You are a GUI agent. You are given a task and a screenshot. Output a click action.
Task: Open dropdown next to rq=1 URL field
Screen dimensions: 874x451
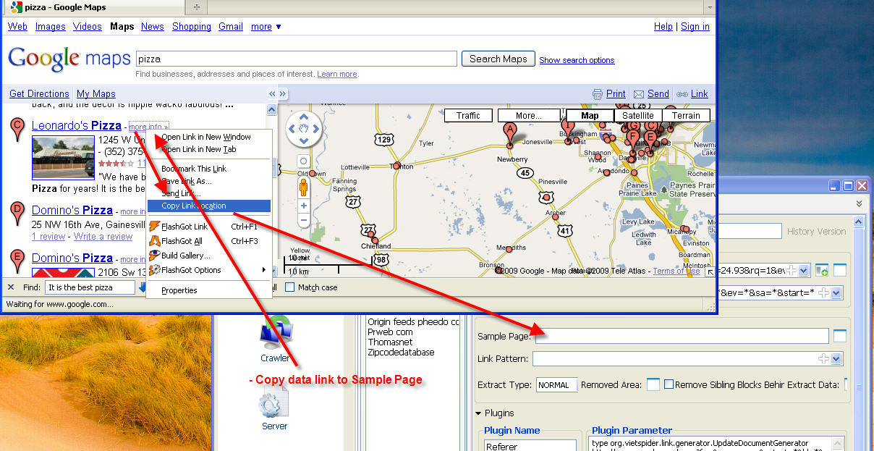click(x=804, y=270)
